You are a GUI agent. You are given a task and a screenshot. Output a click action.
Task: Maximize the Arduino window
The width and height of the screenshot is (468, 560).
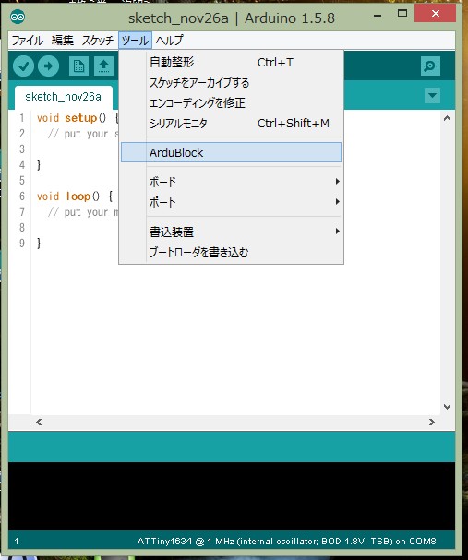pos(402,14)
